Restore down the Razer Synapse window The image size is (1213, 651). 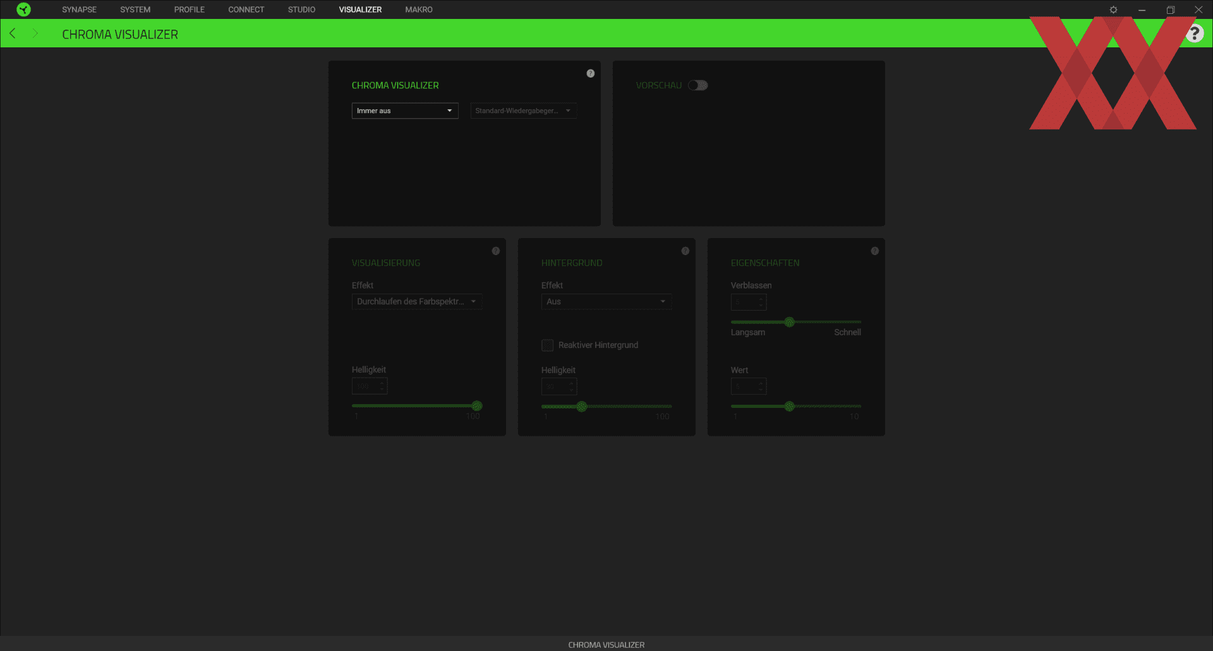coord(1170,9)
